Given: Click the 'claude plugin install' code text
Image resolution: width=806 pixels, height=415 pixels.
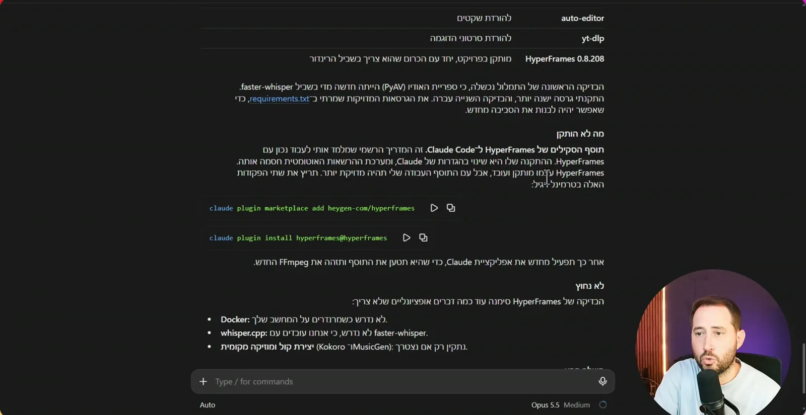Looking at the screenshot, I should pos(298,237).
